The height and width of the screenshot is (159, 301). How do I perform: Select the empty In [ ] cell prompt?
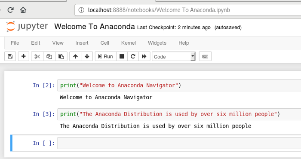[x=44, y=143]
